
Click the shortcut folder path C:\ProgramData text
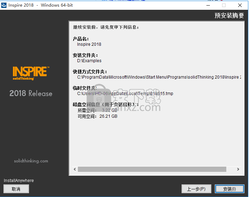159,77
